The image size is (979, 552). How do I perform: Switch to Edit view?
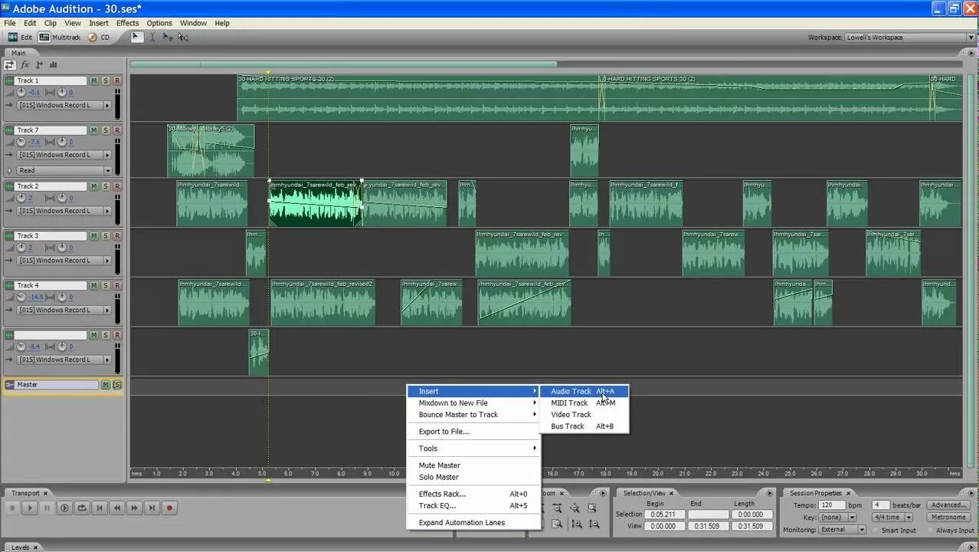20,37
